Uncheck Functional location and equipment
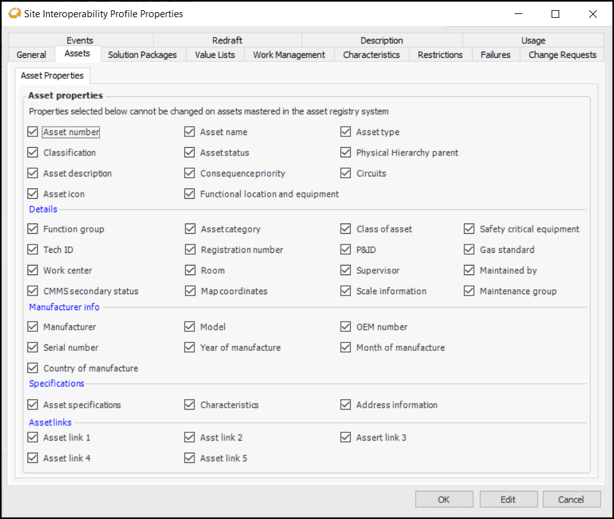Image resolution: width=614 pixels, height=519 pixels. click(189, 194)
